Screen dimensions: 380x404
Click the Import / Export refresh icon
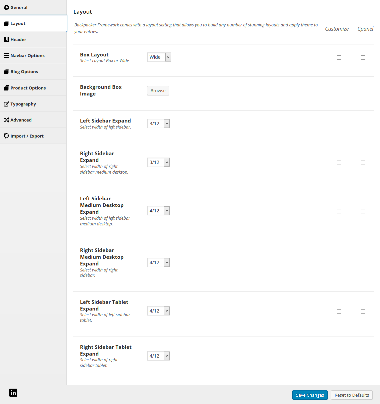[7, 136]
